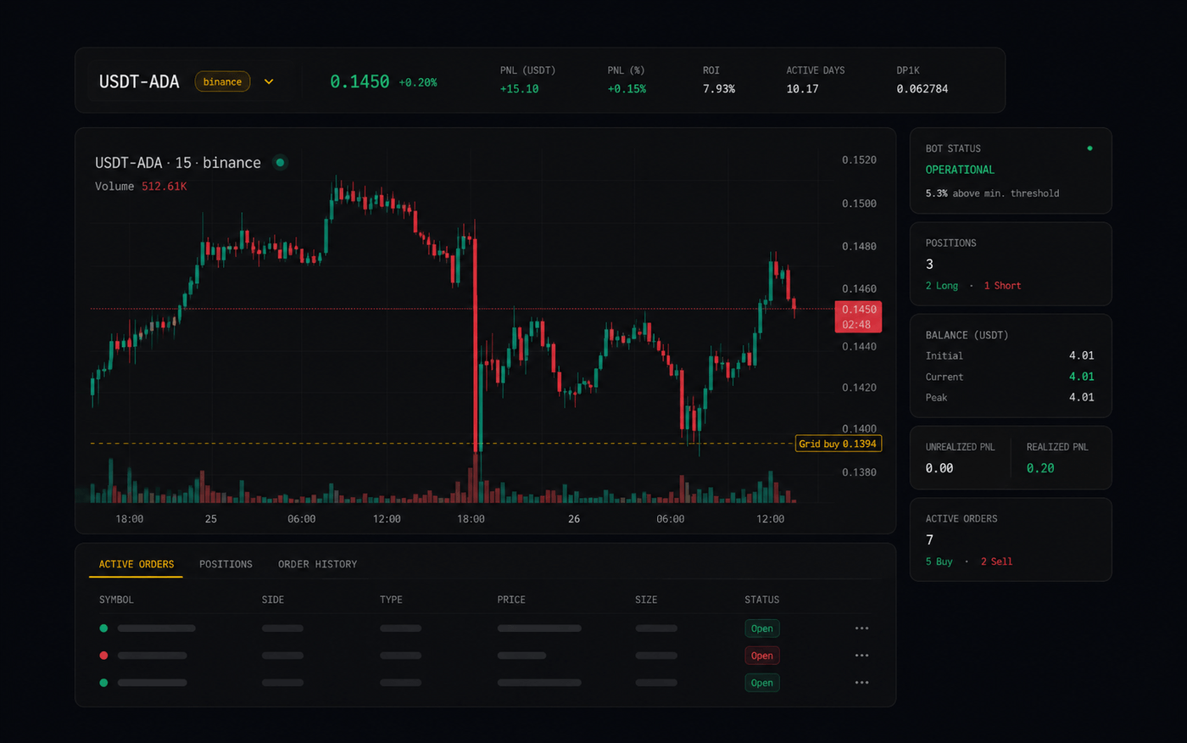Click the ROI 7.93% value
Image resolution: width=1187 pixels, height=743 pixels.
[x=719, y=89]
